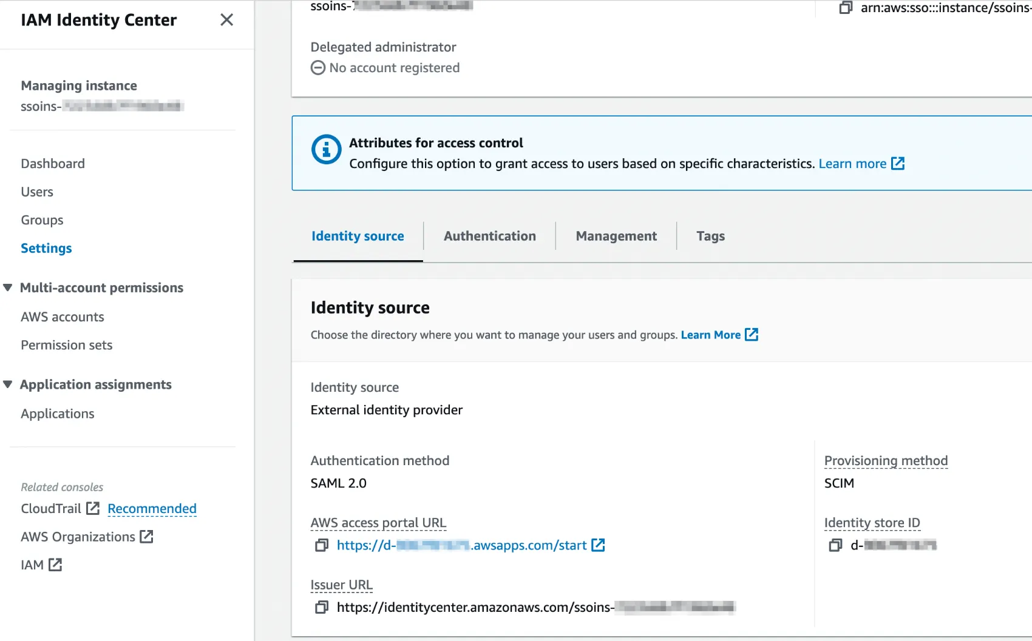Collapse the Multi-account permissions section
The height and width of the screenshot is (641, 1032).
tap(7, 287)
